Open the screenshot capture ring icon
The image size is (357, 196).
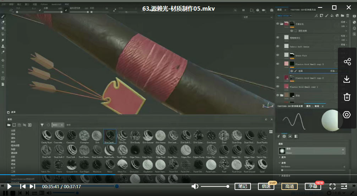pos(347,114)
